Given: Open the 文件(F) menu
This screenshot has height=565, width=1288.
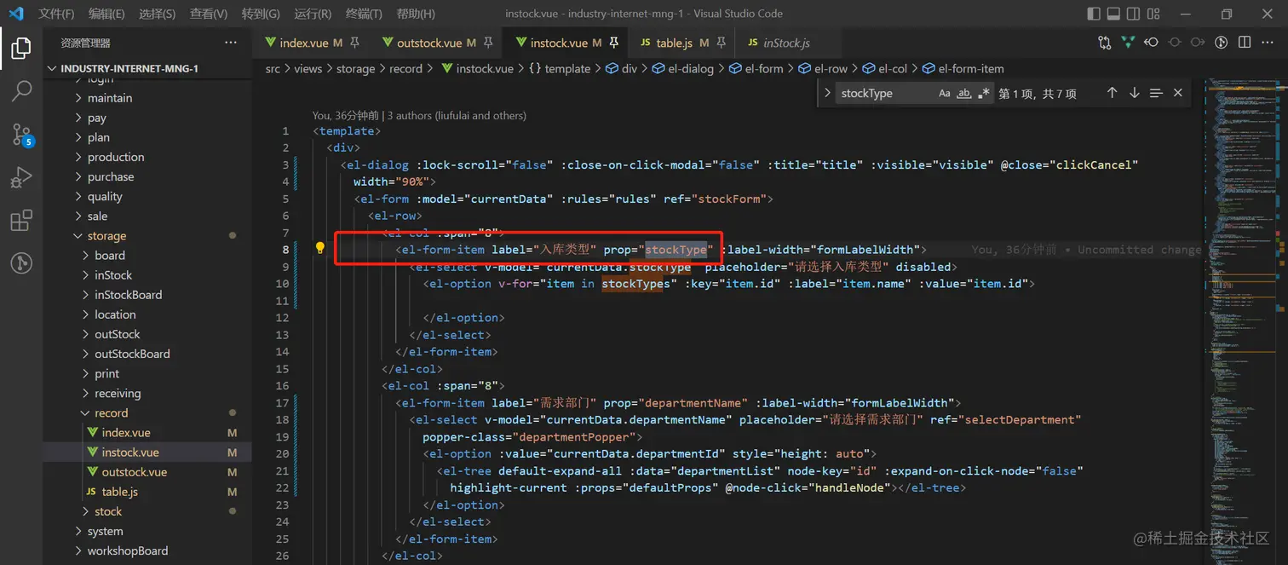Looking at the screenshot, I should pos(56,14).
